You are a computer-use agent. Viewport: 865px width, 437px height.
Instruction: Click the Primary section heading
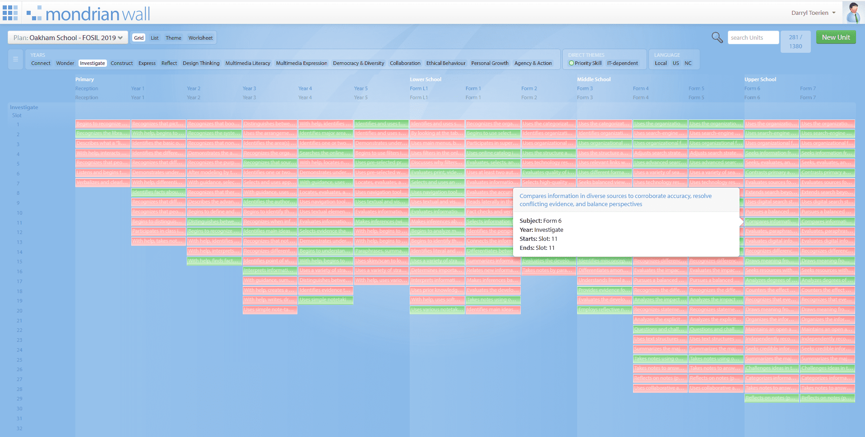[85, 79]
